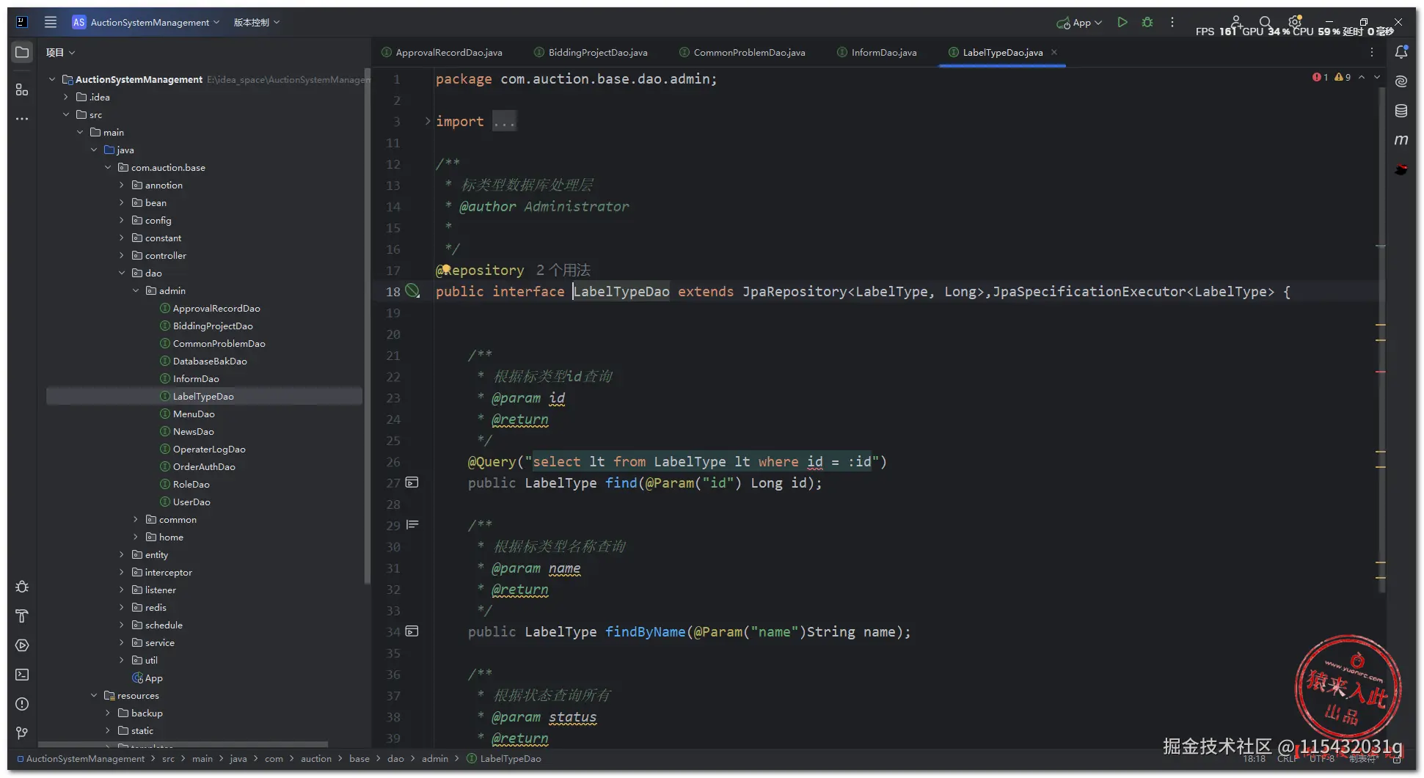Image resolution: width=1424 pixels, height=778 pixels.
Task: Open the Build tool window
Action: pyautogui.click(x=22, y=616)
